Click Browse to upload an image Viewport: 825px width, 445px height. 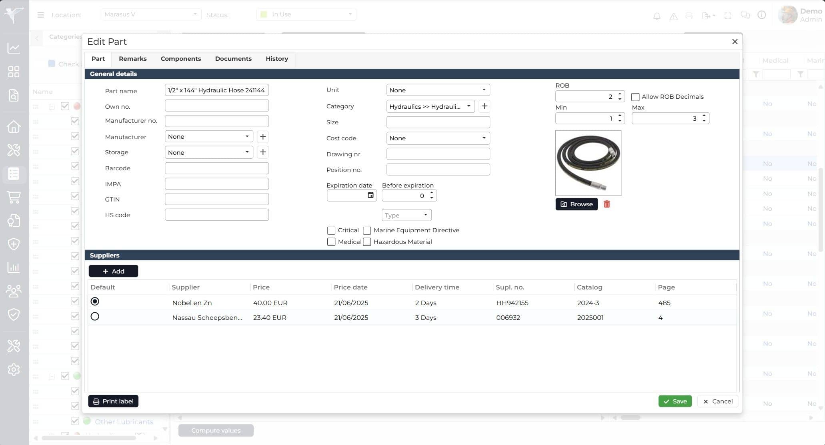[577, 204]
